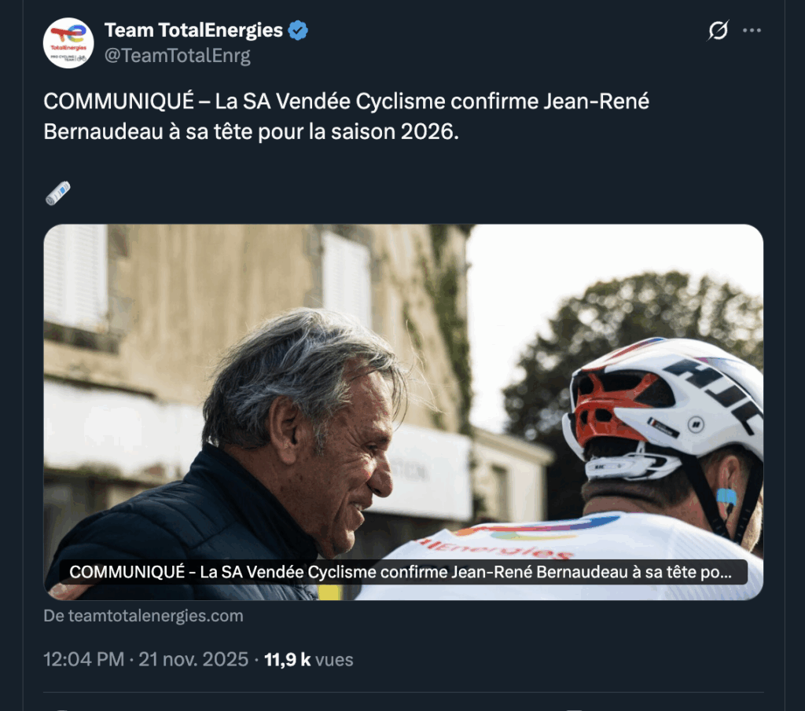Viewport: 805px width, 711px height.
Task: Open the @TeamTotalEnrg handle link
Action: pos(177,55)
